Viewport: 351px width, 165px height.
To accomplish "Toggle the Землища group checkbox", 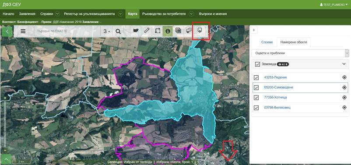I will pyautogui.click(x=257, y=64).
